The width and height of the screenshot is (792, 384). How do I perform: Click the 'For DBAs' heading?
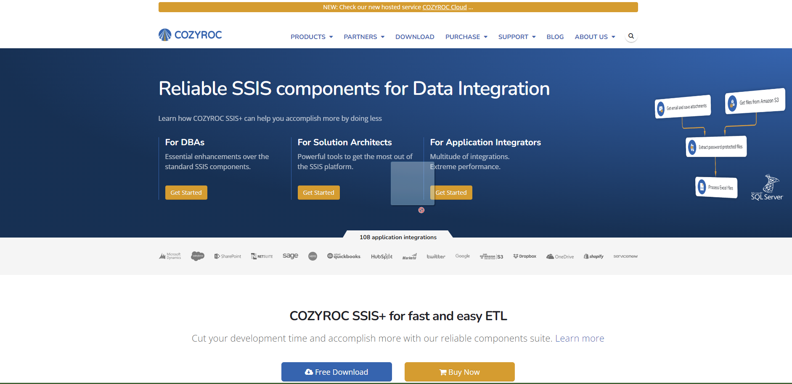(x=185, y=142)
